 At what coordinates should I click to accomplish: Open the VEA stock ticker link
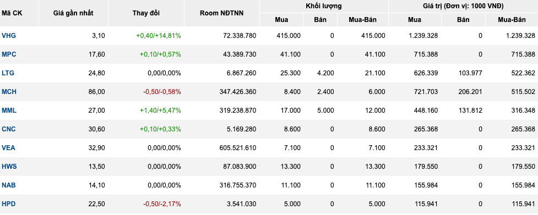tap(8, 148)
